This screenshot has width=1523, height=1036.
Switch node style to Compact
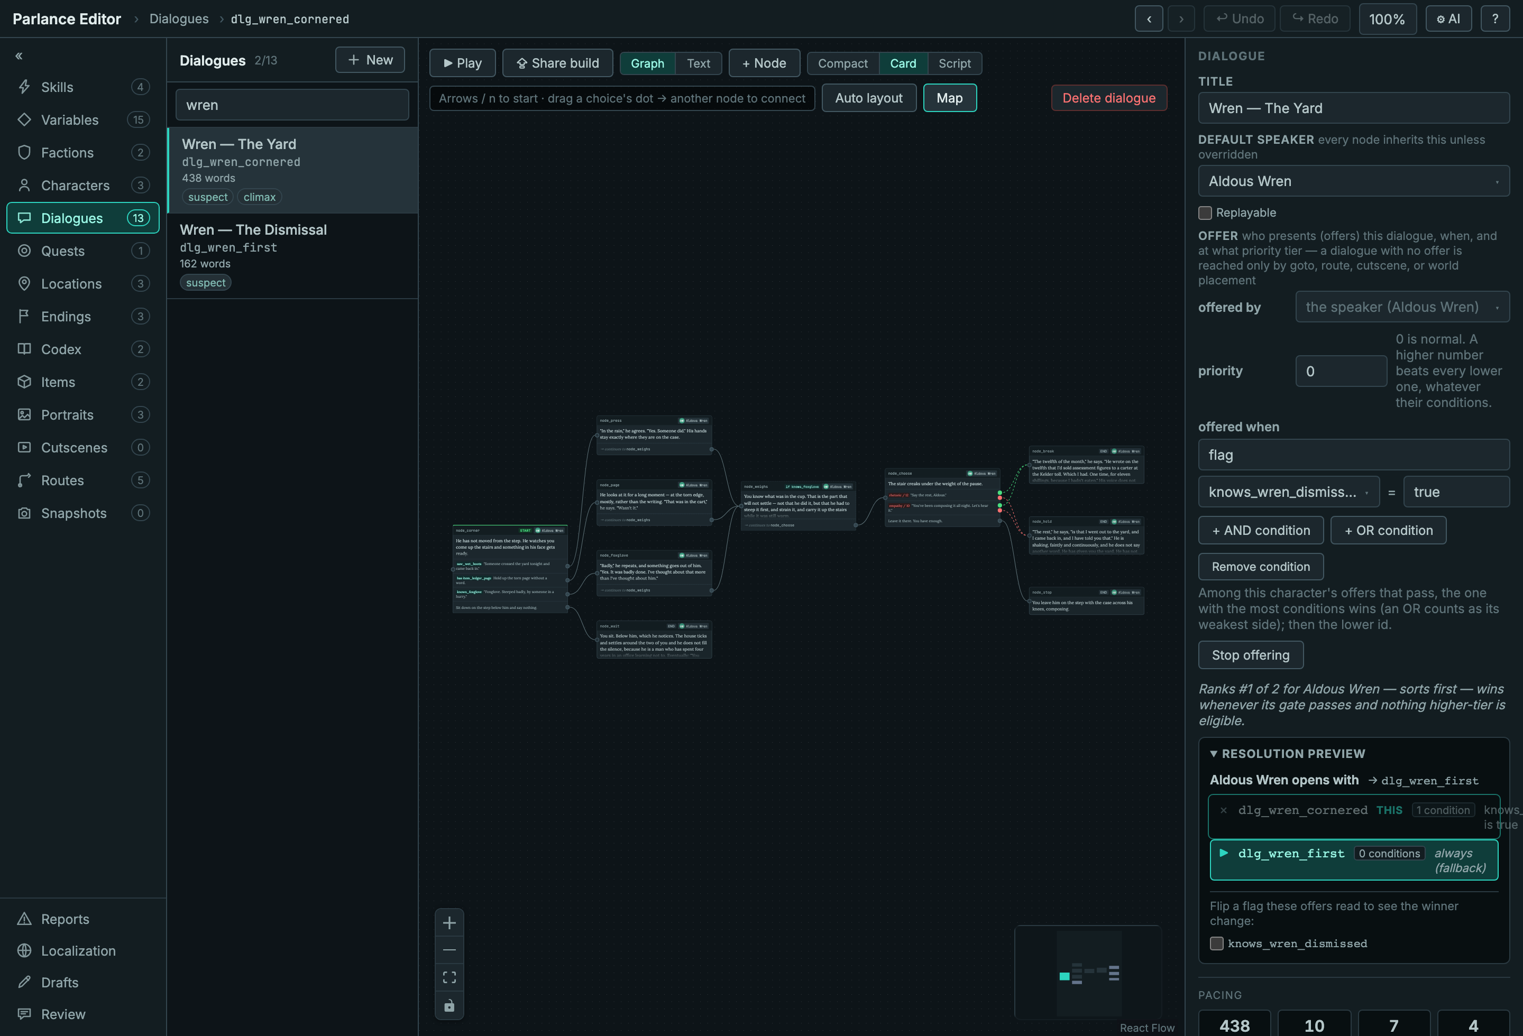pyautogui.click(x=843, y=63)
